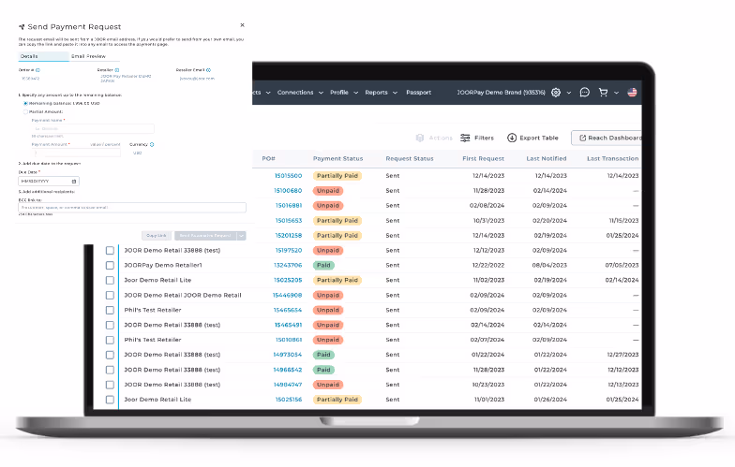The height and width of the screenshot is (467, 735).
Task: Expand the Reports menu chevron
Action: tap(396, 93)
